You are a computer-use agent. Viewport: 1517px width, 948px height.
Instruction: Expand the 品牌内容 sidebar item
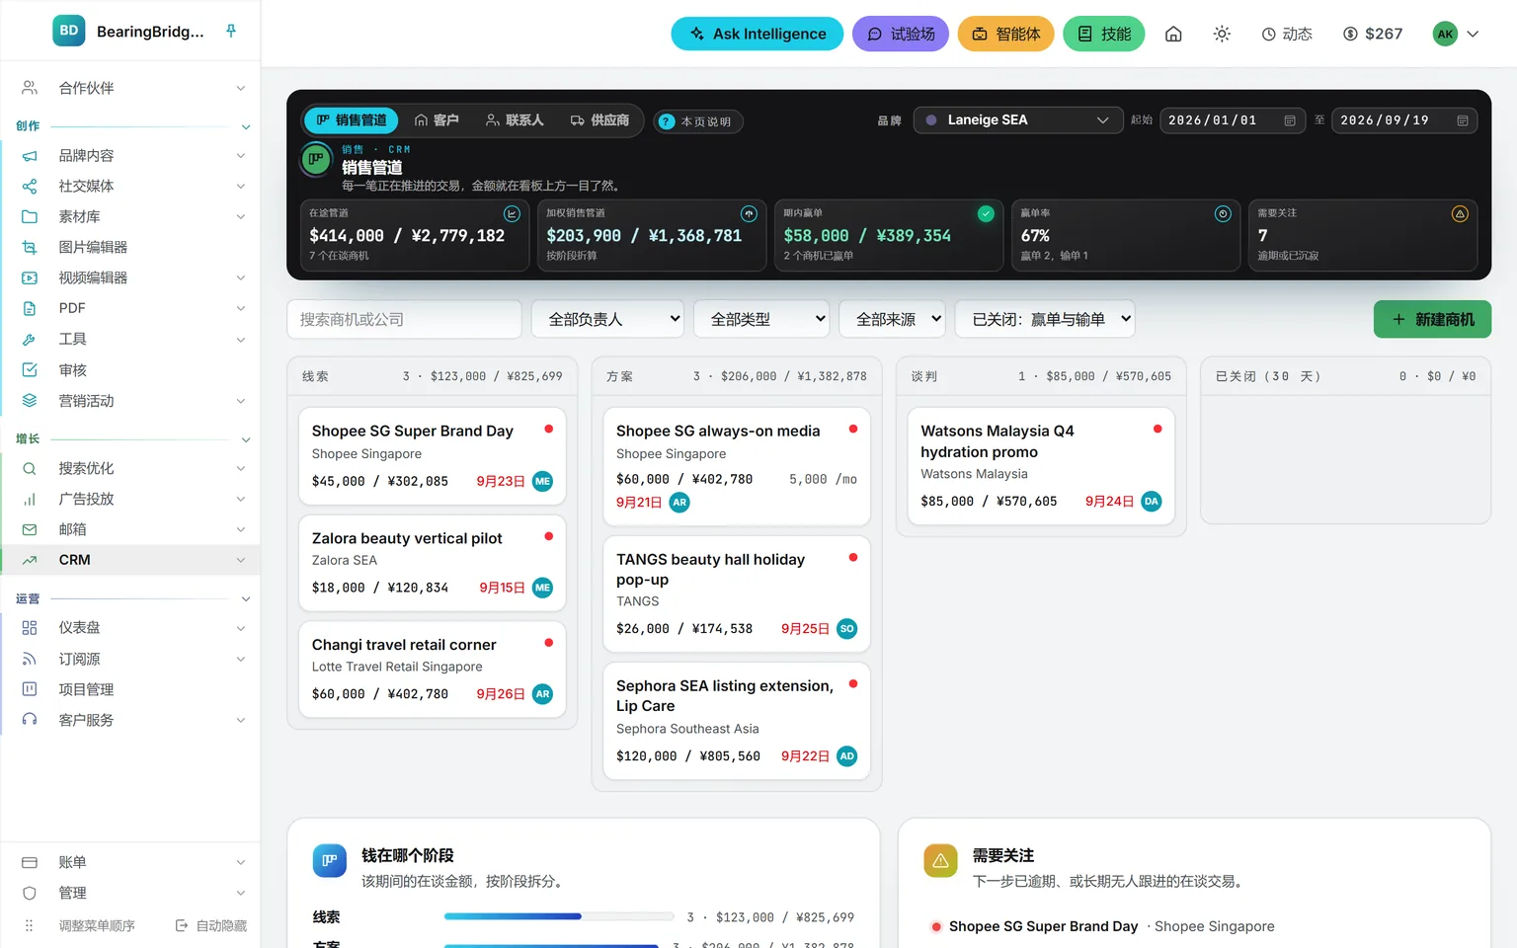[x=131, y=155]
